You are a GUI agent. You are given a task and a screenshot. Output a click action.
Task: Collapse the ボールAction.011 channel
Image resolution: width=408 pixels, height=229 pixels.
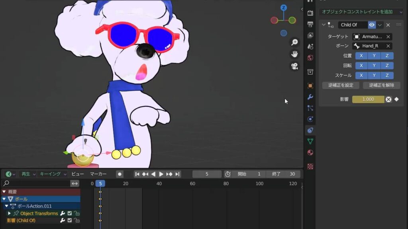tap(6, 206)
